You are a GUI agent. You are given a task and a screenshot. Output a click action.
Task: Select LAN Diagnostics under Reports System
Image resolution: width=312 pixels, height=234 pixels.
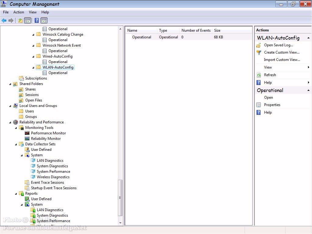50,210
